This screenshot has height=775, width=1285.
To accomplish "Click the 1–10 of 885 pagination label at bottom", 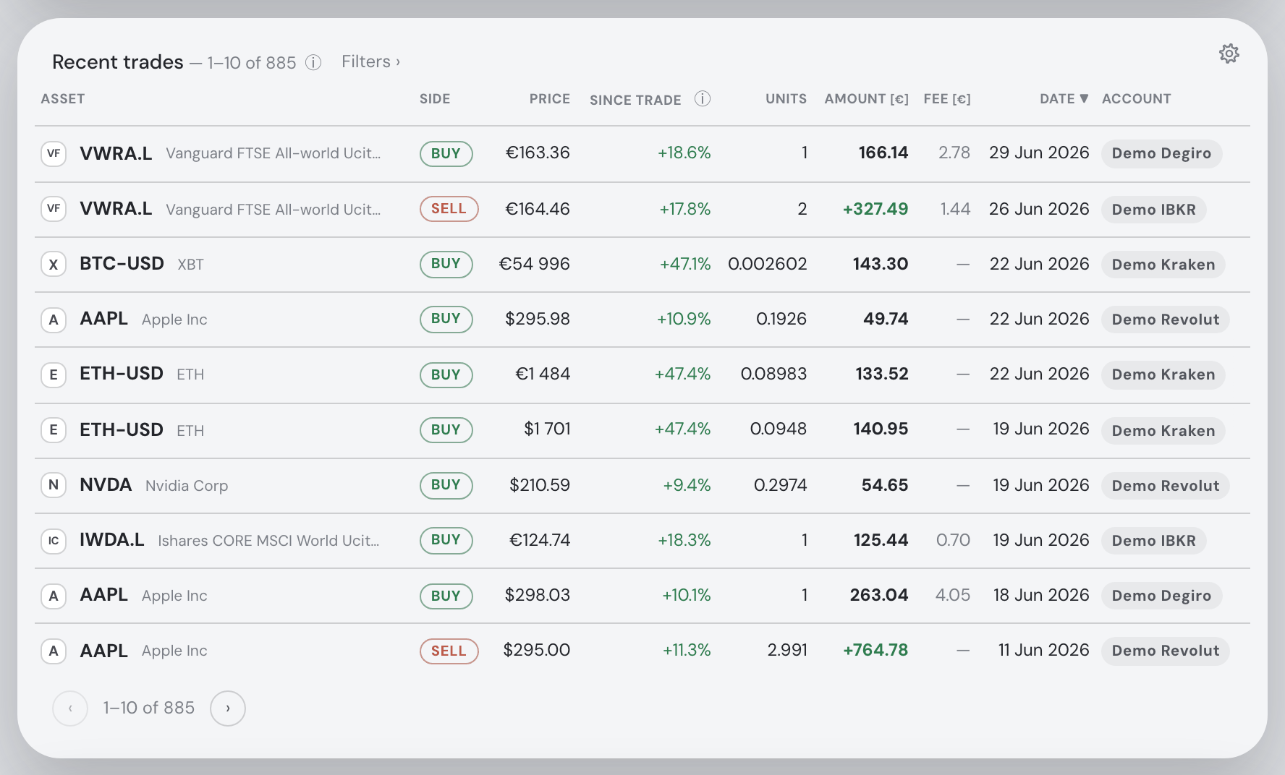I will pyautogui.click(x=149, y=708).
